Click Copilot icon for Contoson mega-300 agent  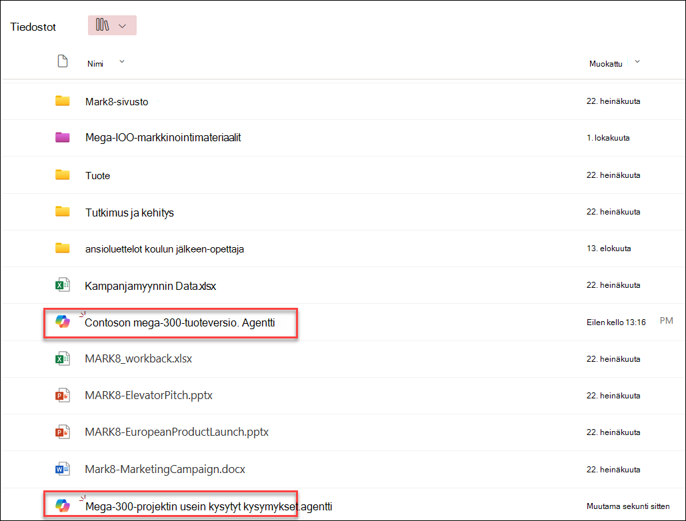(63, 322)
